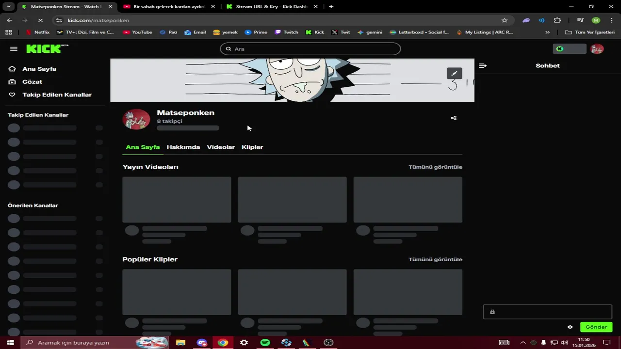The height and width of the screenshot is (349, 621).
Task: Open Letterboxd bookmark
Action: tap(418, 32)
